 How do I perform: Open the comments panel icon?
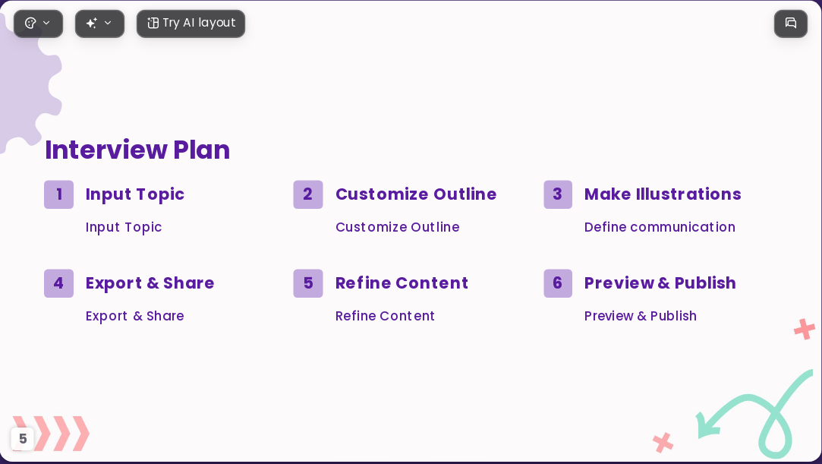[x=791, y=23]
